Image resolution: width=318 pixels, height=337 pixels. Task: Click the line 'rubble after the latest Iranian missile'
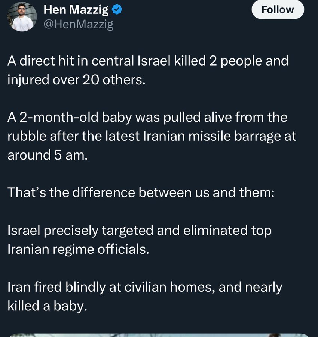pos(152,136)
